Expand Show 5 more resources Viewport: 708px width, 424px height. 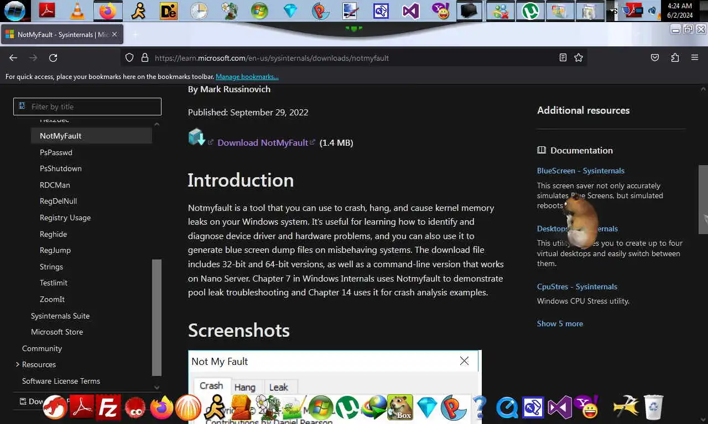tap(560, 324)
